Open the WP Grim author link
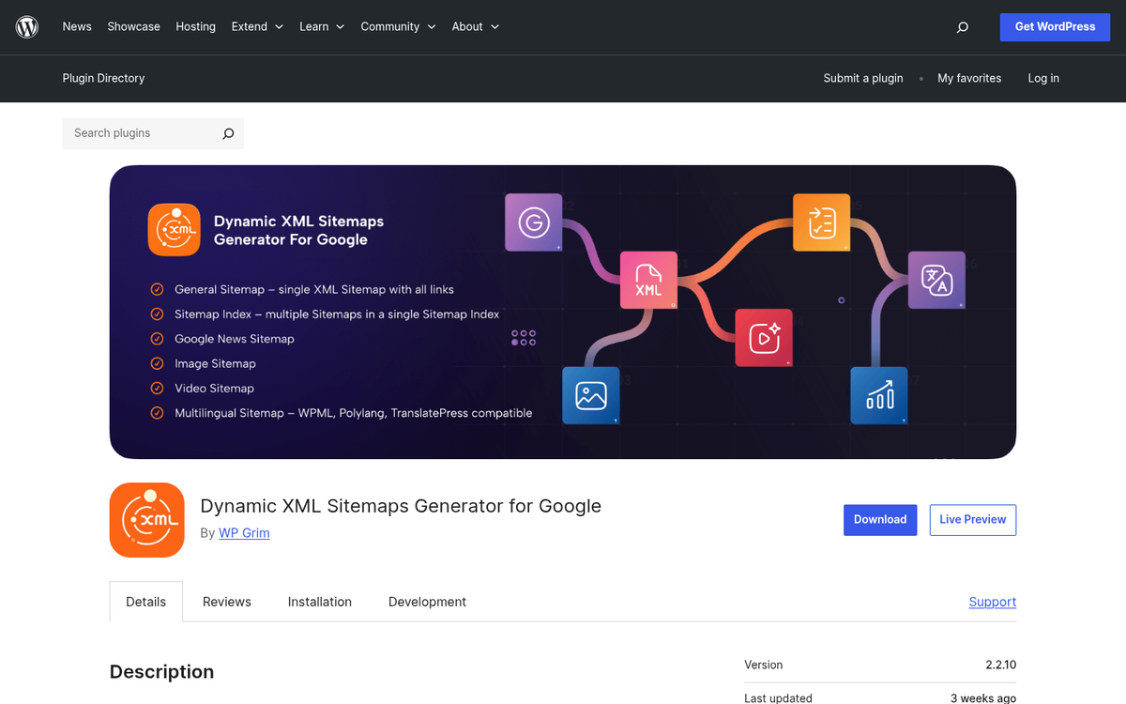Image resolution: width=1126 pixels, height=704 pixels. coord(244,532)
